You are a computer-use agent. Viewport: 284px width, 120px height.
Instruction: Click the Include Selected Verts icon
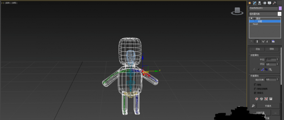point(261,99)
